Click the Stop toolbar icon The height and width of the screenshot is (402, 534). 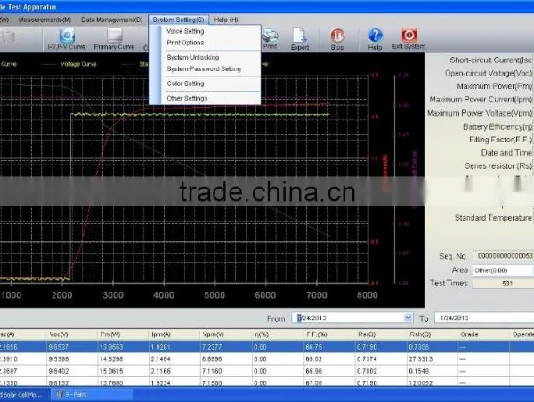pyautogui.click(x=337, y=39)
